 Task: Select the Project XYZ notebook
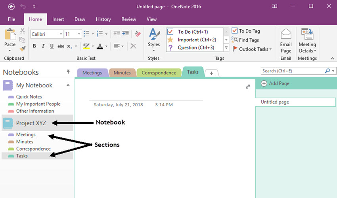[x=37, y=123]
